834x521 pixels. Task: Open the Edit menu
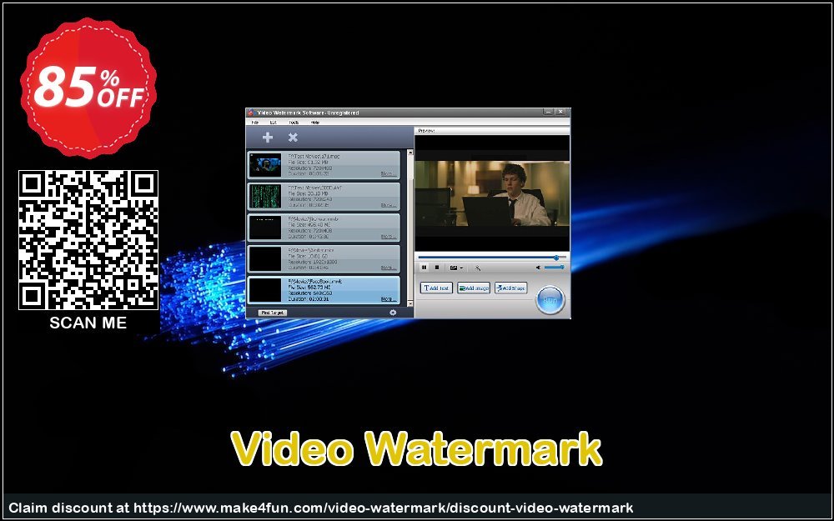[x=273, y=123]
